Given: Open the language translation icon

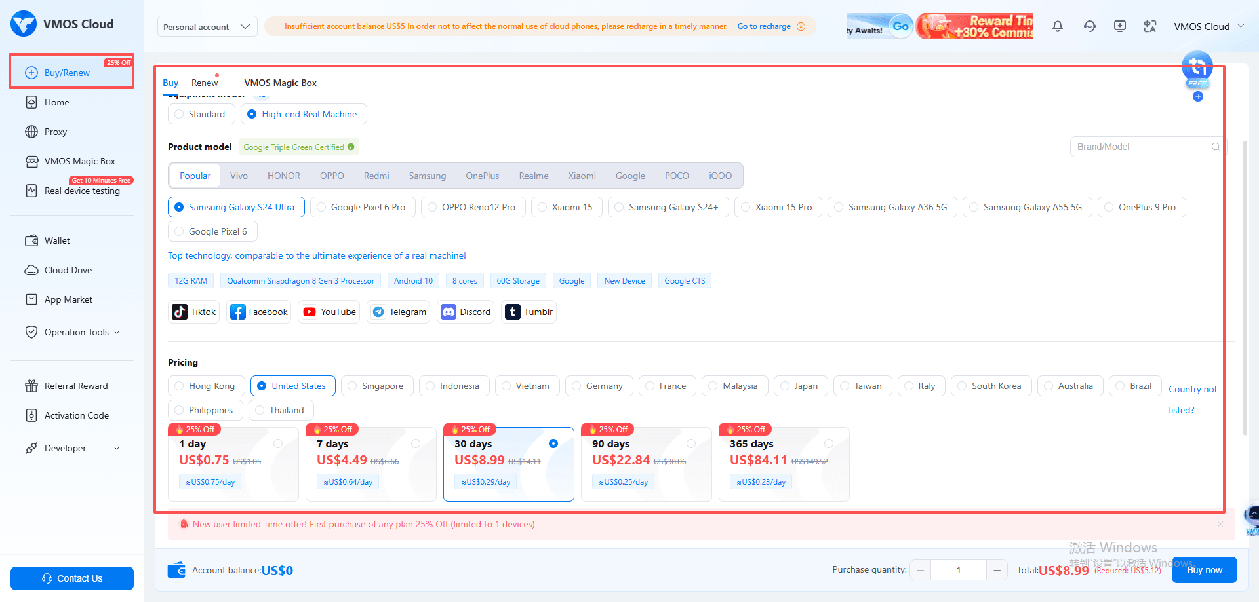Looking at the screenshot, I should (x=1150, y=26).
